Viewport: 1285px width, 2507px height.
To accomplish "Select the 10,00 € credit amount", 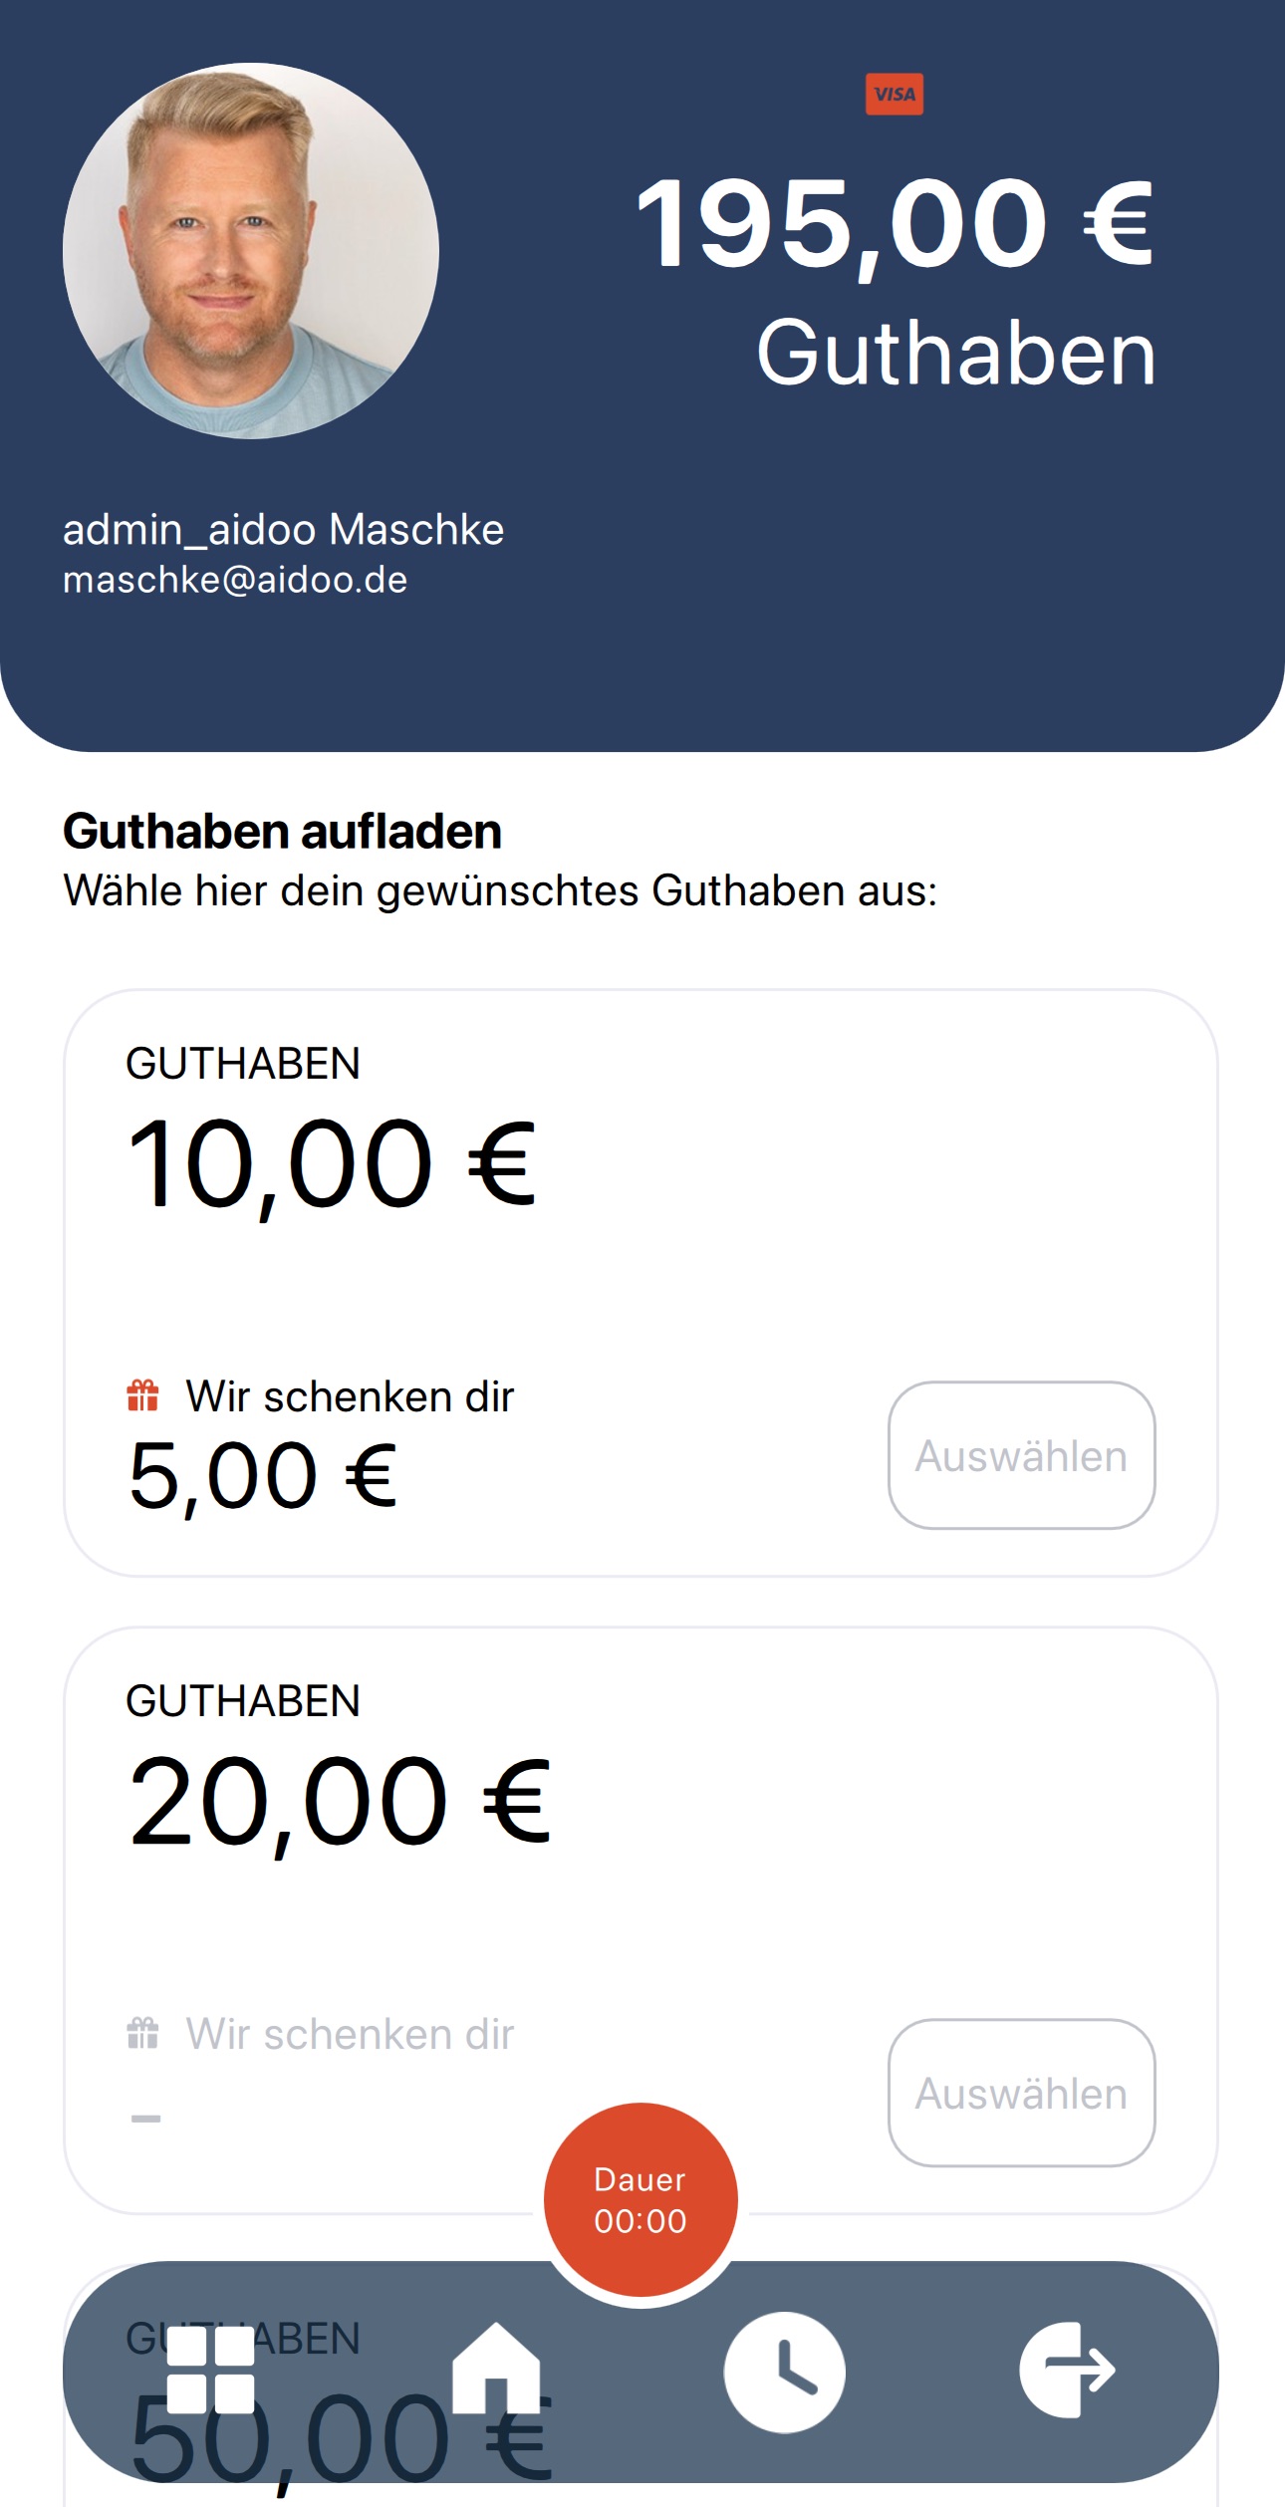I will click(x=331, y=1163).
